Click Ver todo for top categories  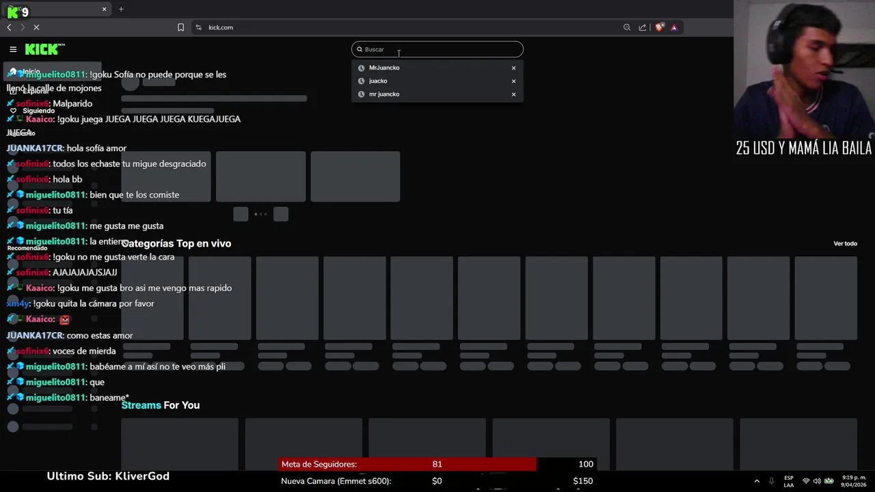coord(845,243)
